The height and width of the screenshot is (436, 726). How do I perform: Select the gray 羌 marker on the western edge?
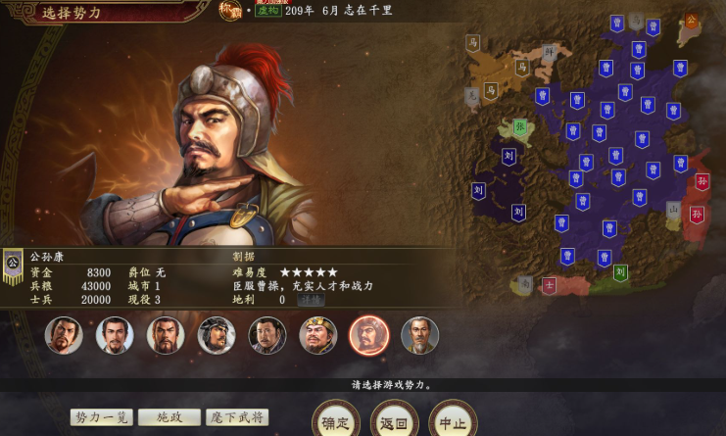pyautogui.click(x=471, y=96)
